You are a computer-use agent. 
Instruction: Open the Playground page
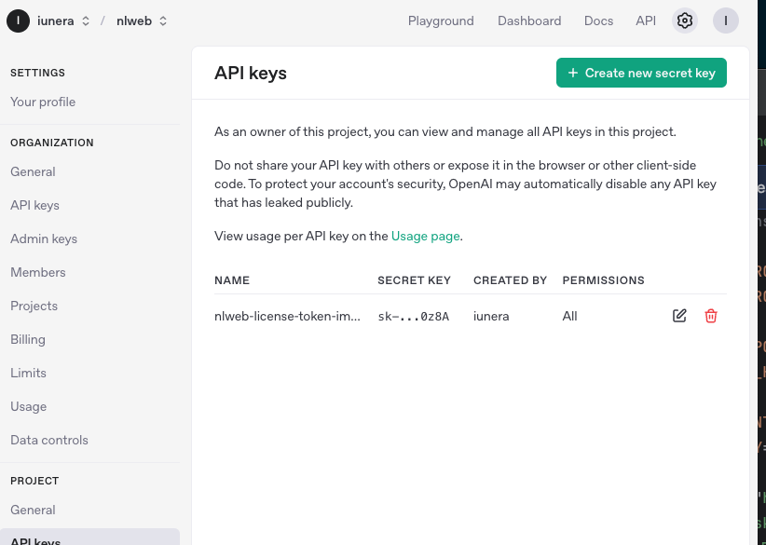click(x=441, y=21)
